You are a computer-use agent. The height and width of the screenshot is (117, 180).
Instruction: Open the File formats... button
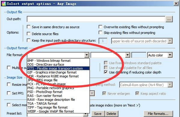[158, 114]
